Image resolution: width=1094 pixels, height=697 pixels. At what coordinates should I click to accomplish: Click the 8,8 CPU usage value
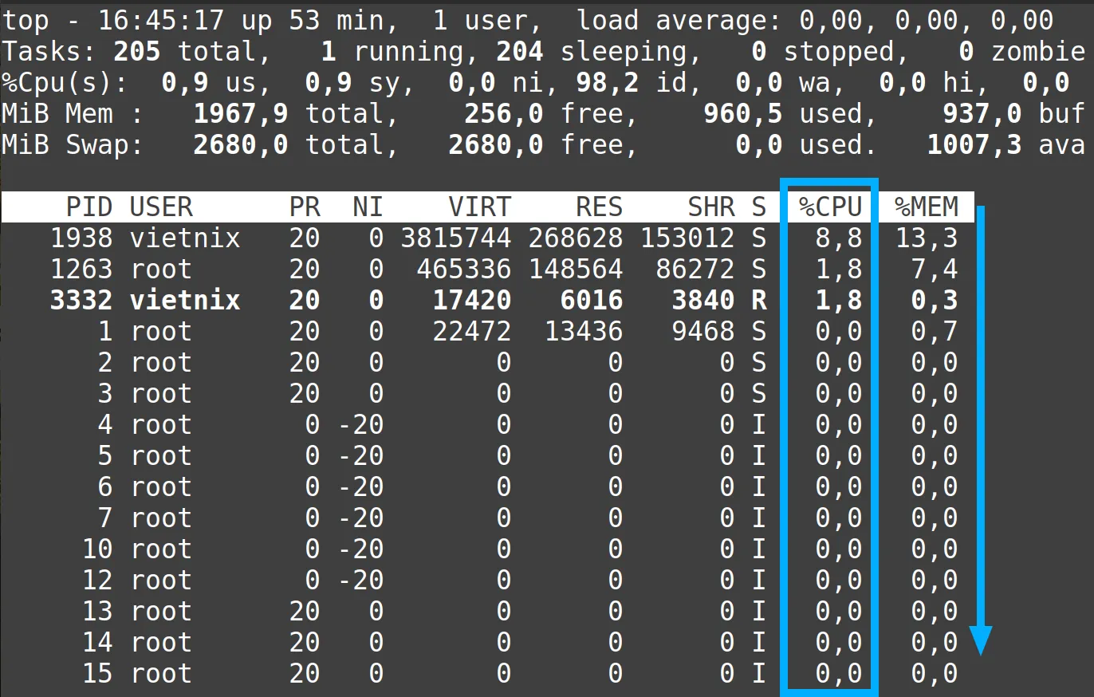click(838, 238)
